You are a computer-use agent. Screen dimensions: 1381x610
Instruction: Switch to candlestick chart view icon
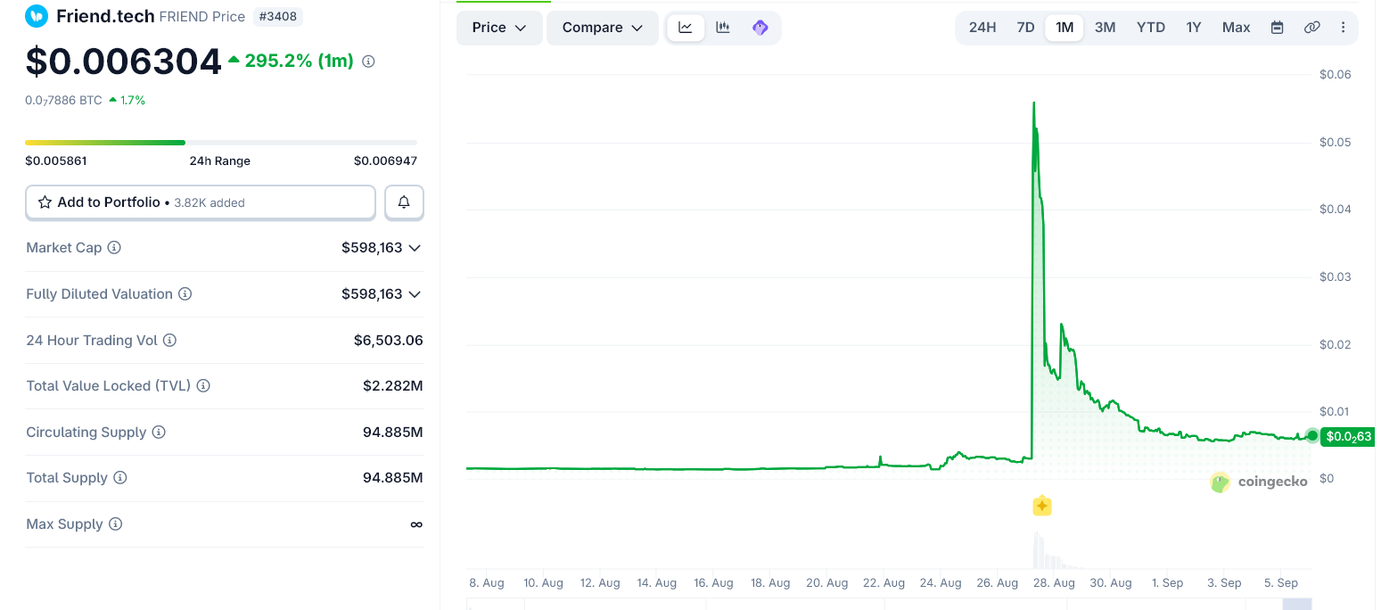tap(723, 28)
